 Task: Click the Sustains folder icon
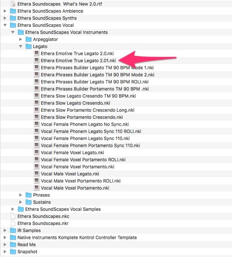point(29,202)
